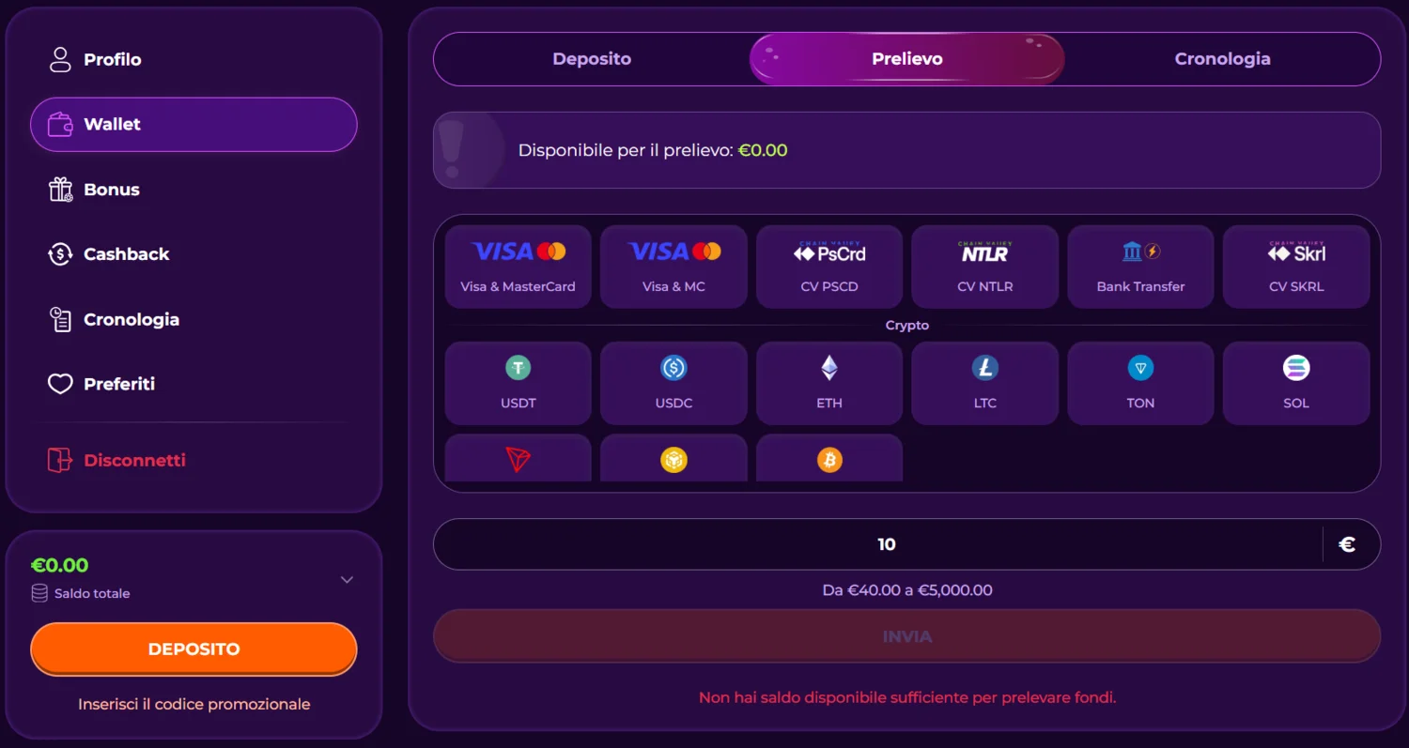
Task: Open the € currency selector
Action: coord(1349,543)
